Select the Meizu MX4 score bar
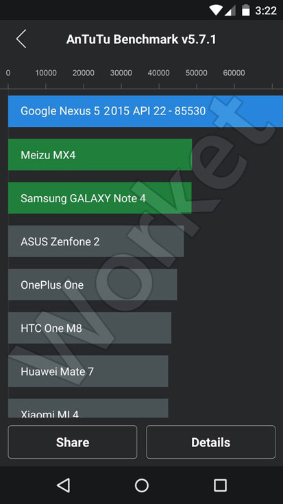The image size is (283, 504). tap(100, 154)
